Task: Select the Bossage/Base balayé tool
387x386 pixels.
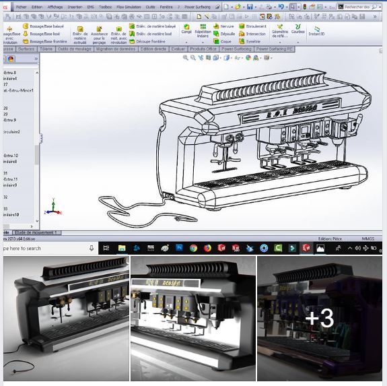Action: [43, 26]
